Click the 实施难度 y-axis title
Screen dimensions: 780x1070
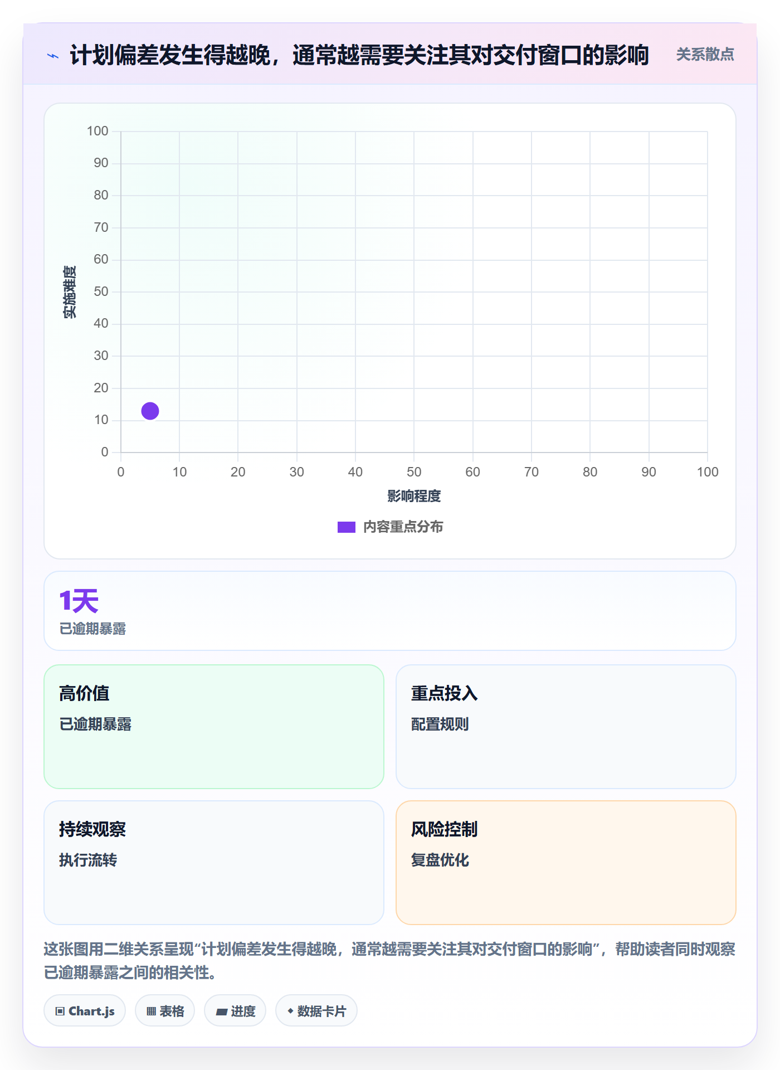click(x=70, y=292)
